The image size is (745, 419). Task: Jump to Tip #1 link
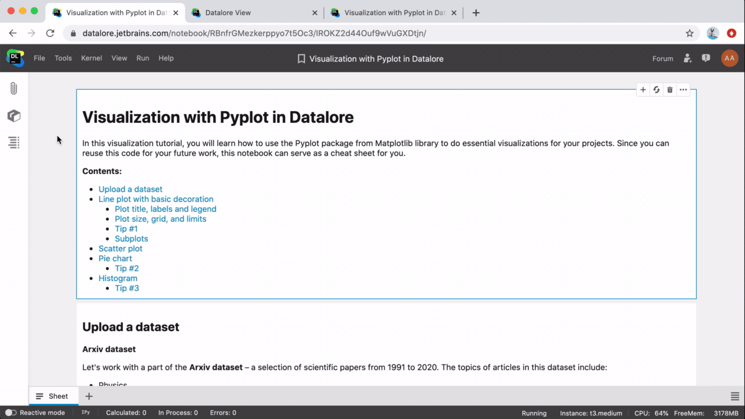click(x=126, y=229)
